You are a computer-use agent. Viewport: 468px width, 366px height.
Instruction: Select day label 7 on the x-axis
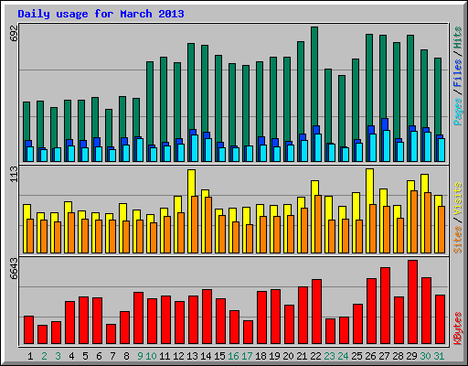click(112, 356)
